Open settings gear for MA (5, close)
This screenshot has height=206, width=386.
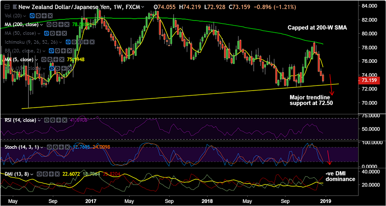pyautogui.click(x=50, y=60)
